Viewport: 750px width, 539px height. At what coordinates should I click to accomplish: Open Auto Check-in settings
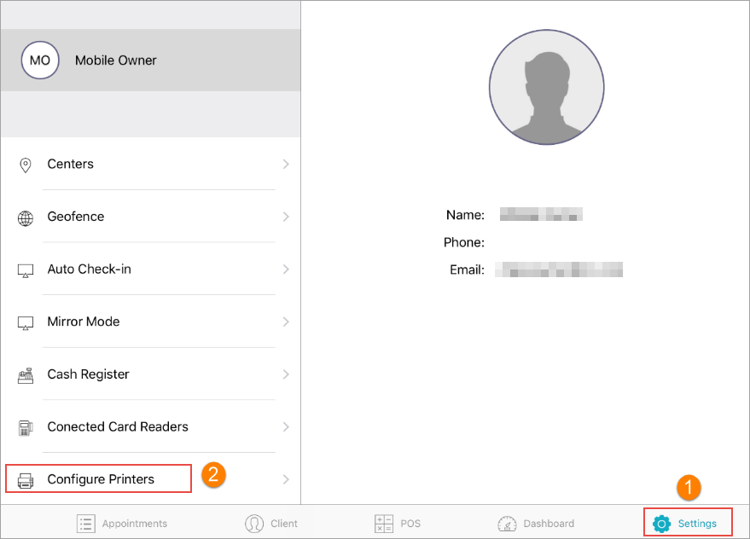[151, 269]
